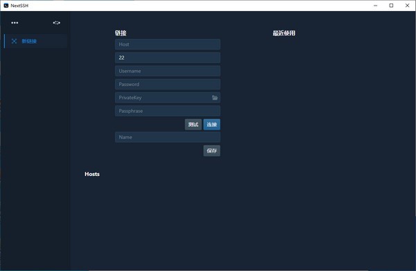Click the Hosts heading
416x271 pixels.
(92, 174)
